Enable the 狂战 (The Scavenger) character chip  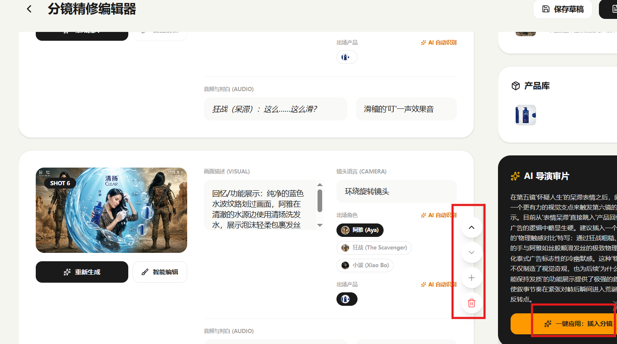tap(374, 248)
